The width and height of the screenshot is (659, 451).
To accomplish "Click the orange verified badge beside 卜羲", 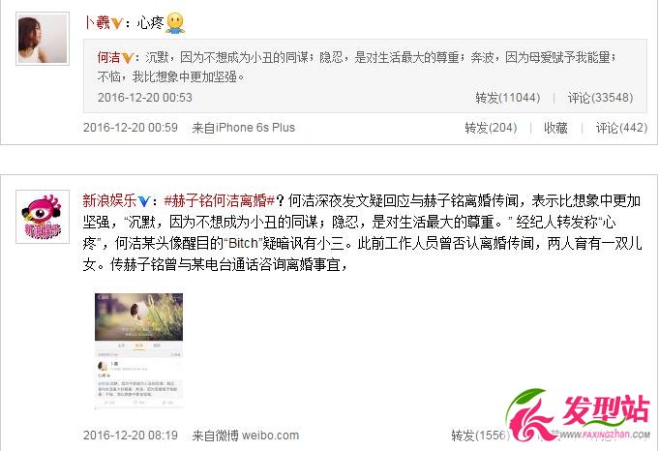I will coord(116,23).
